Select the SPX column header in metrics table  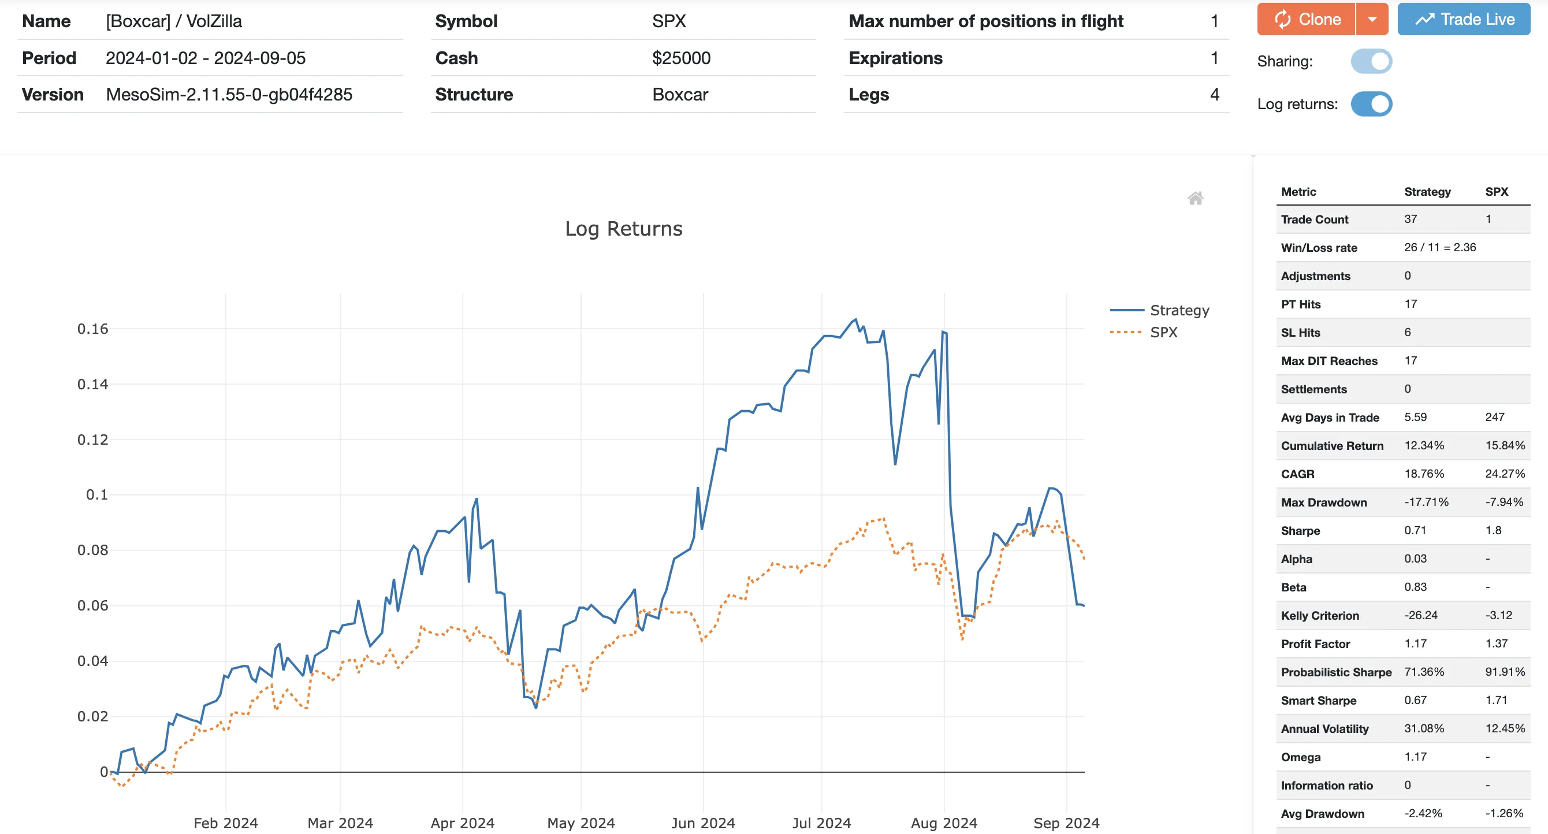tap(1497, 191)
